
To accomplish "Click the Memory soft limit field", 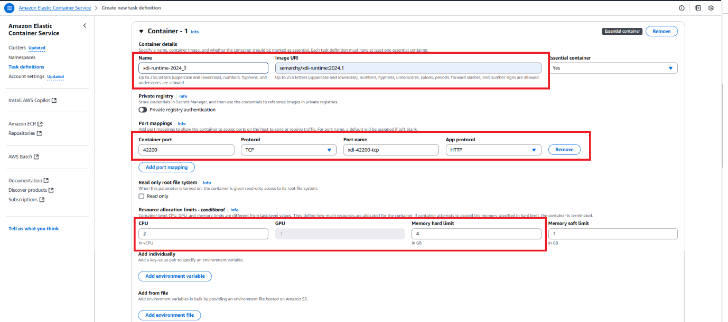I will [613, 233].
